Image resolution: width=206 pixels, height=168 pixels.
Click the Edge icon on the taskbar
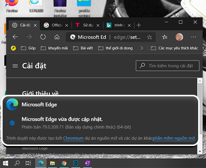(41, 163)
